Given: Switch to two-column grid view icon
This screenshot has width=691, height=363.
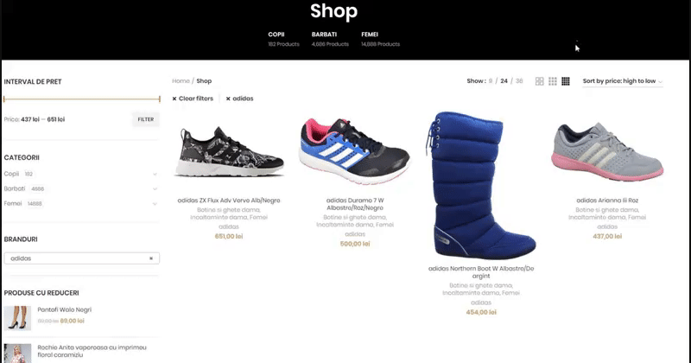Looking at the screenshot, I should tap(539, 81).
